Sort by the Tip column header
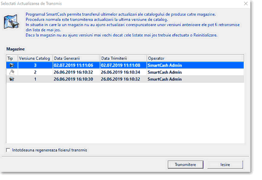Viewport: 262px width, 180px height. [12, 58]
